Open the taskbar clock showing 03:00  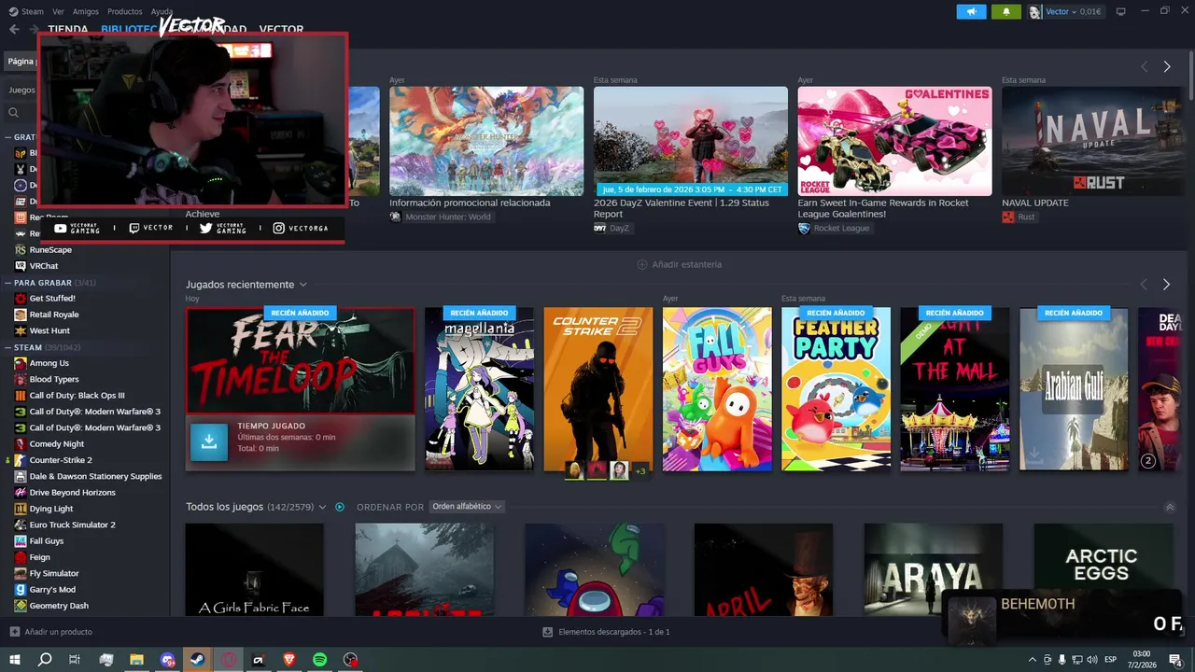coord(1144,660)
